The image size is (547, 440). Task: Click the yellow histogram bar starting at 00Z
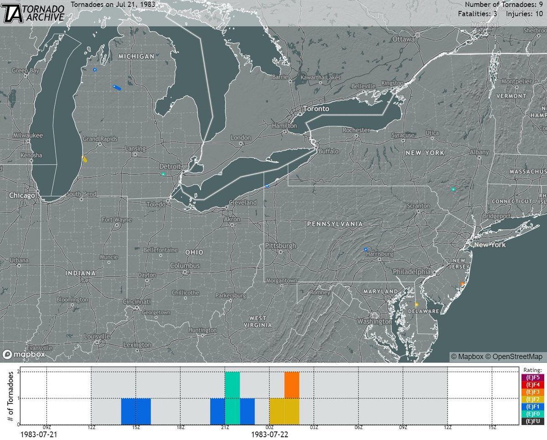pyautogui.click(x=277, y=412)
